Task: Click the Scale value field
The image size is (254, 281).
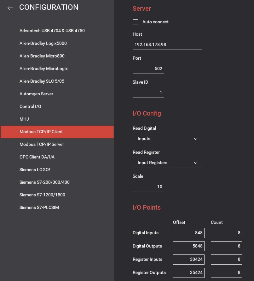Action: coord(148,187)
